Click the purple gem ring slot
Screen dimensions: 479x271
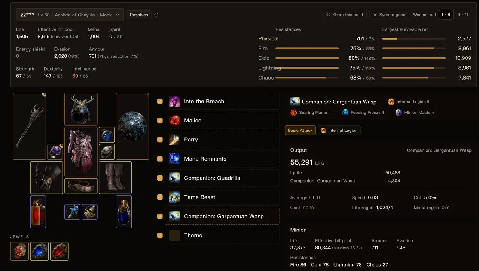(x=55, y=152)
